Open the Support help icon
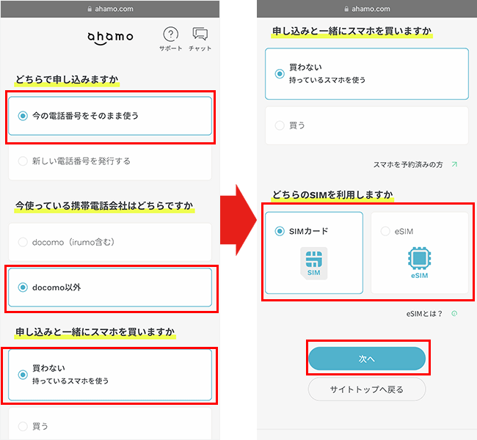The height and width of the screenshot is (440, 477). tap(171, 34)
